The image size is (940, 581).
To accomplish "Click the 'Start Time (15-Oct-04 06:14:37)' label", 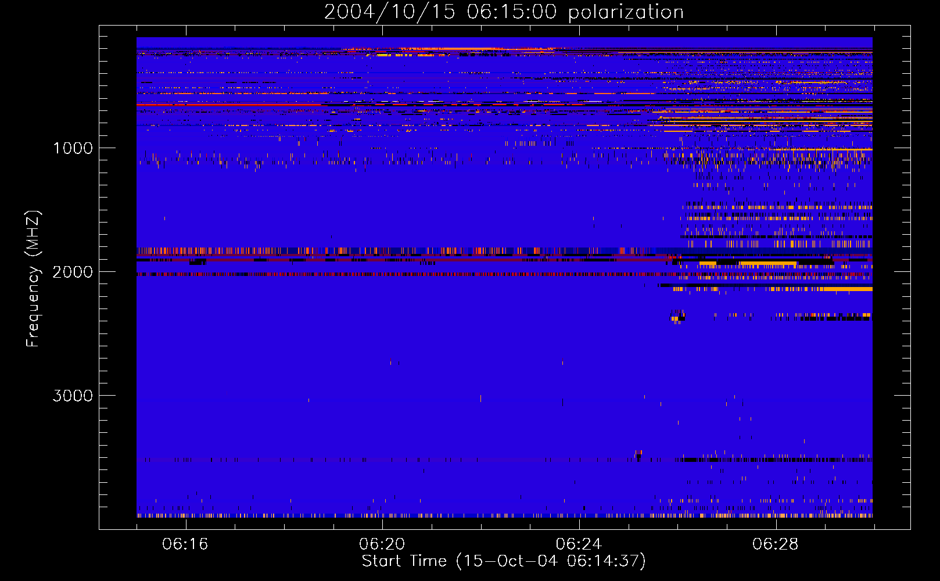I will [x=504, y=561].
